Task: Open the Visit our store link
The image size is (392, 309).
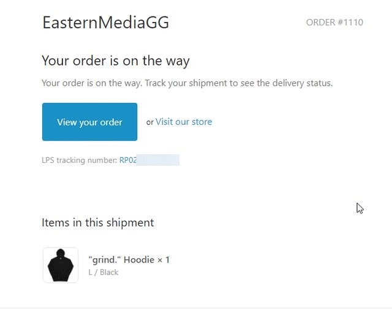Action: click(184, 122)
